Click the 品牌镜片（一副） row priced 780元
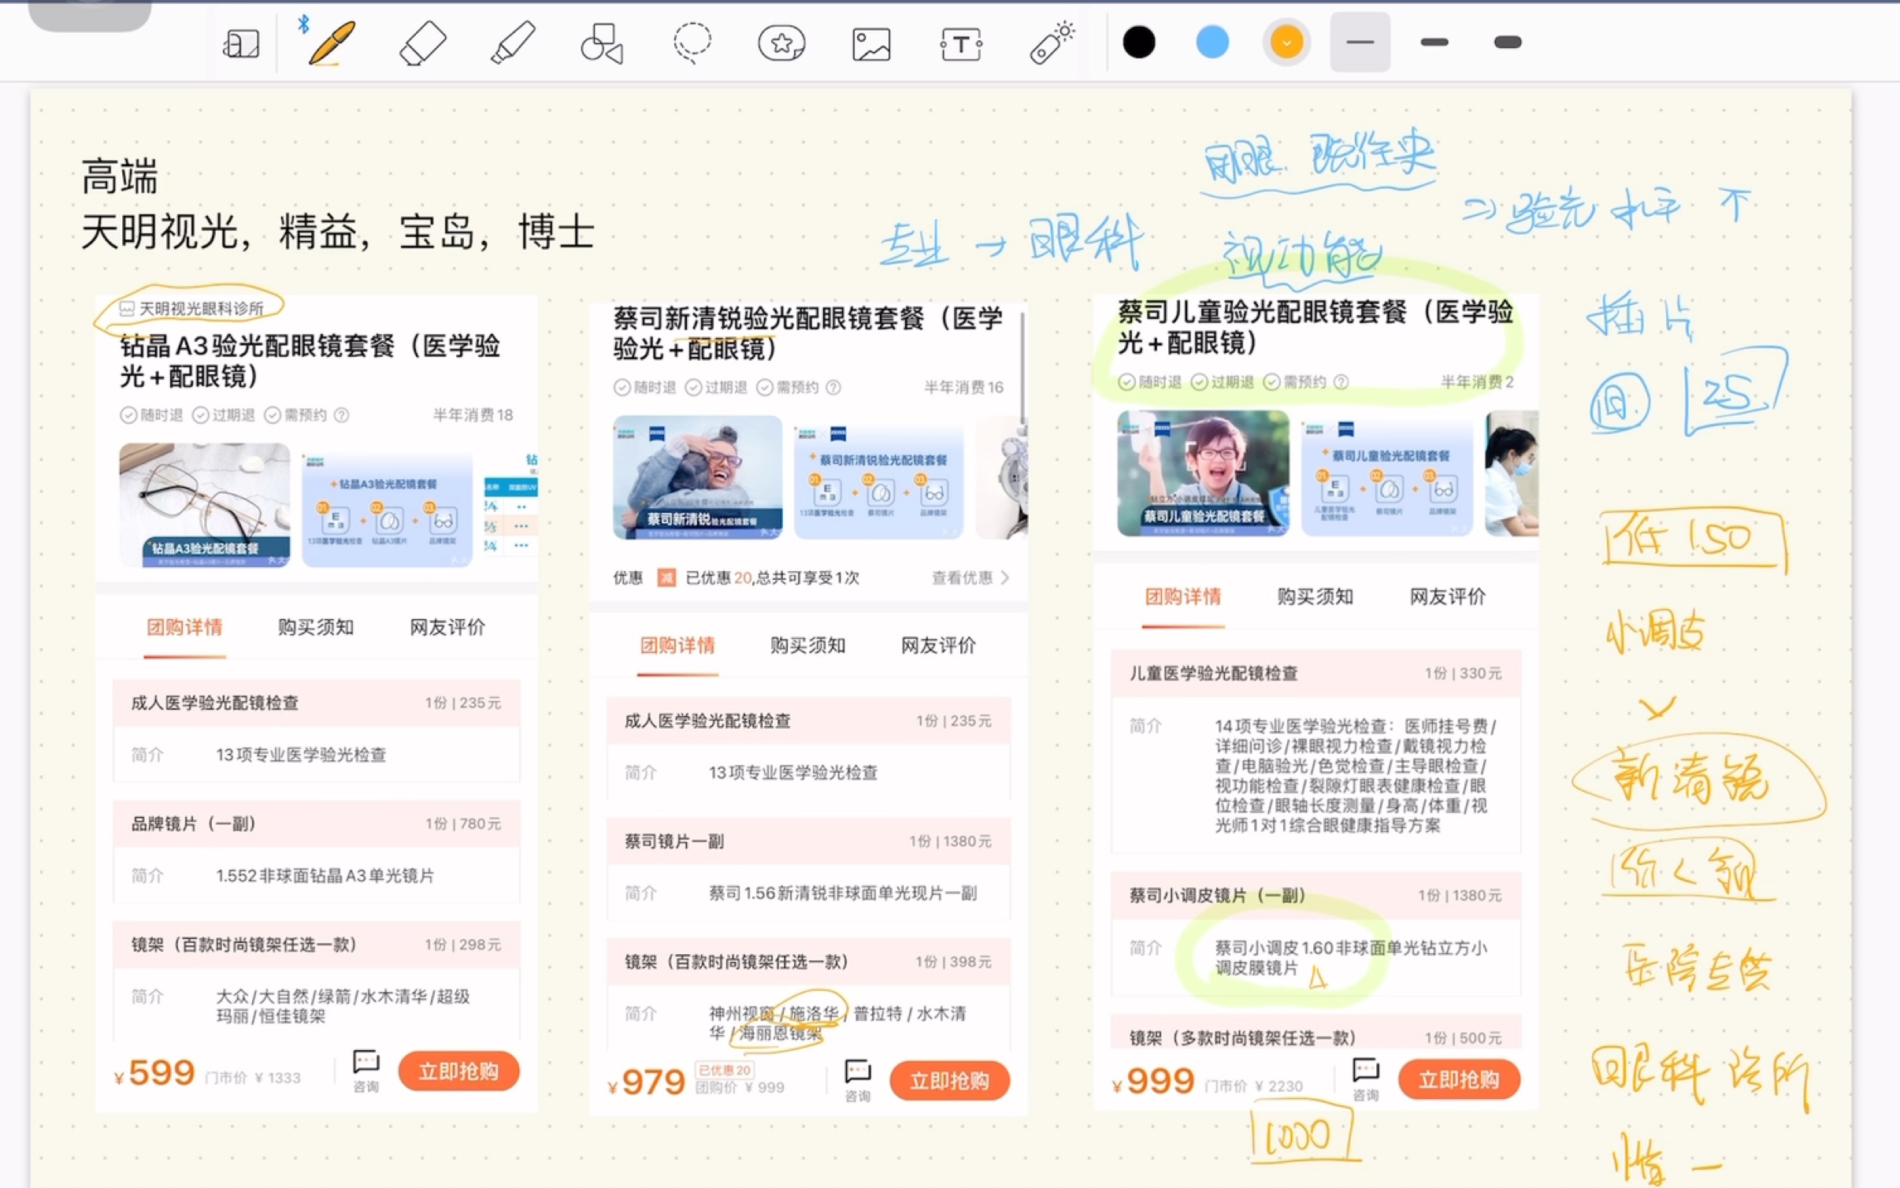The width and height of the screenshot is (1900, 1188). tap(316, 824)
